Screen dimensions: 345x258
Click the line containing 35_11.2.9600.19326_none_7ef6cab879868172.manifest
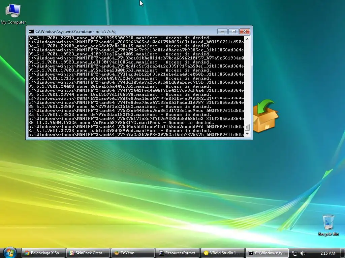click(x=121, y=123)
